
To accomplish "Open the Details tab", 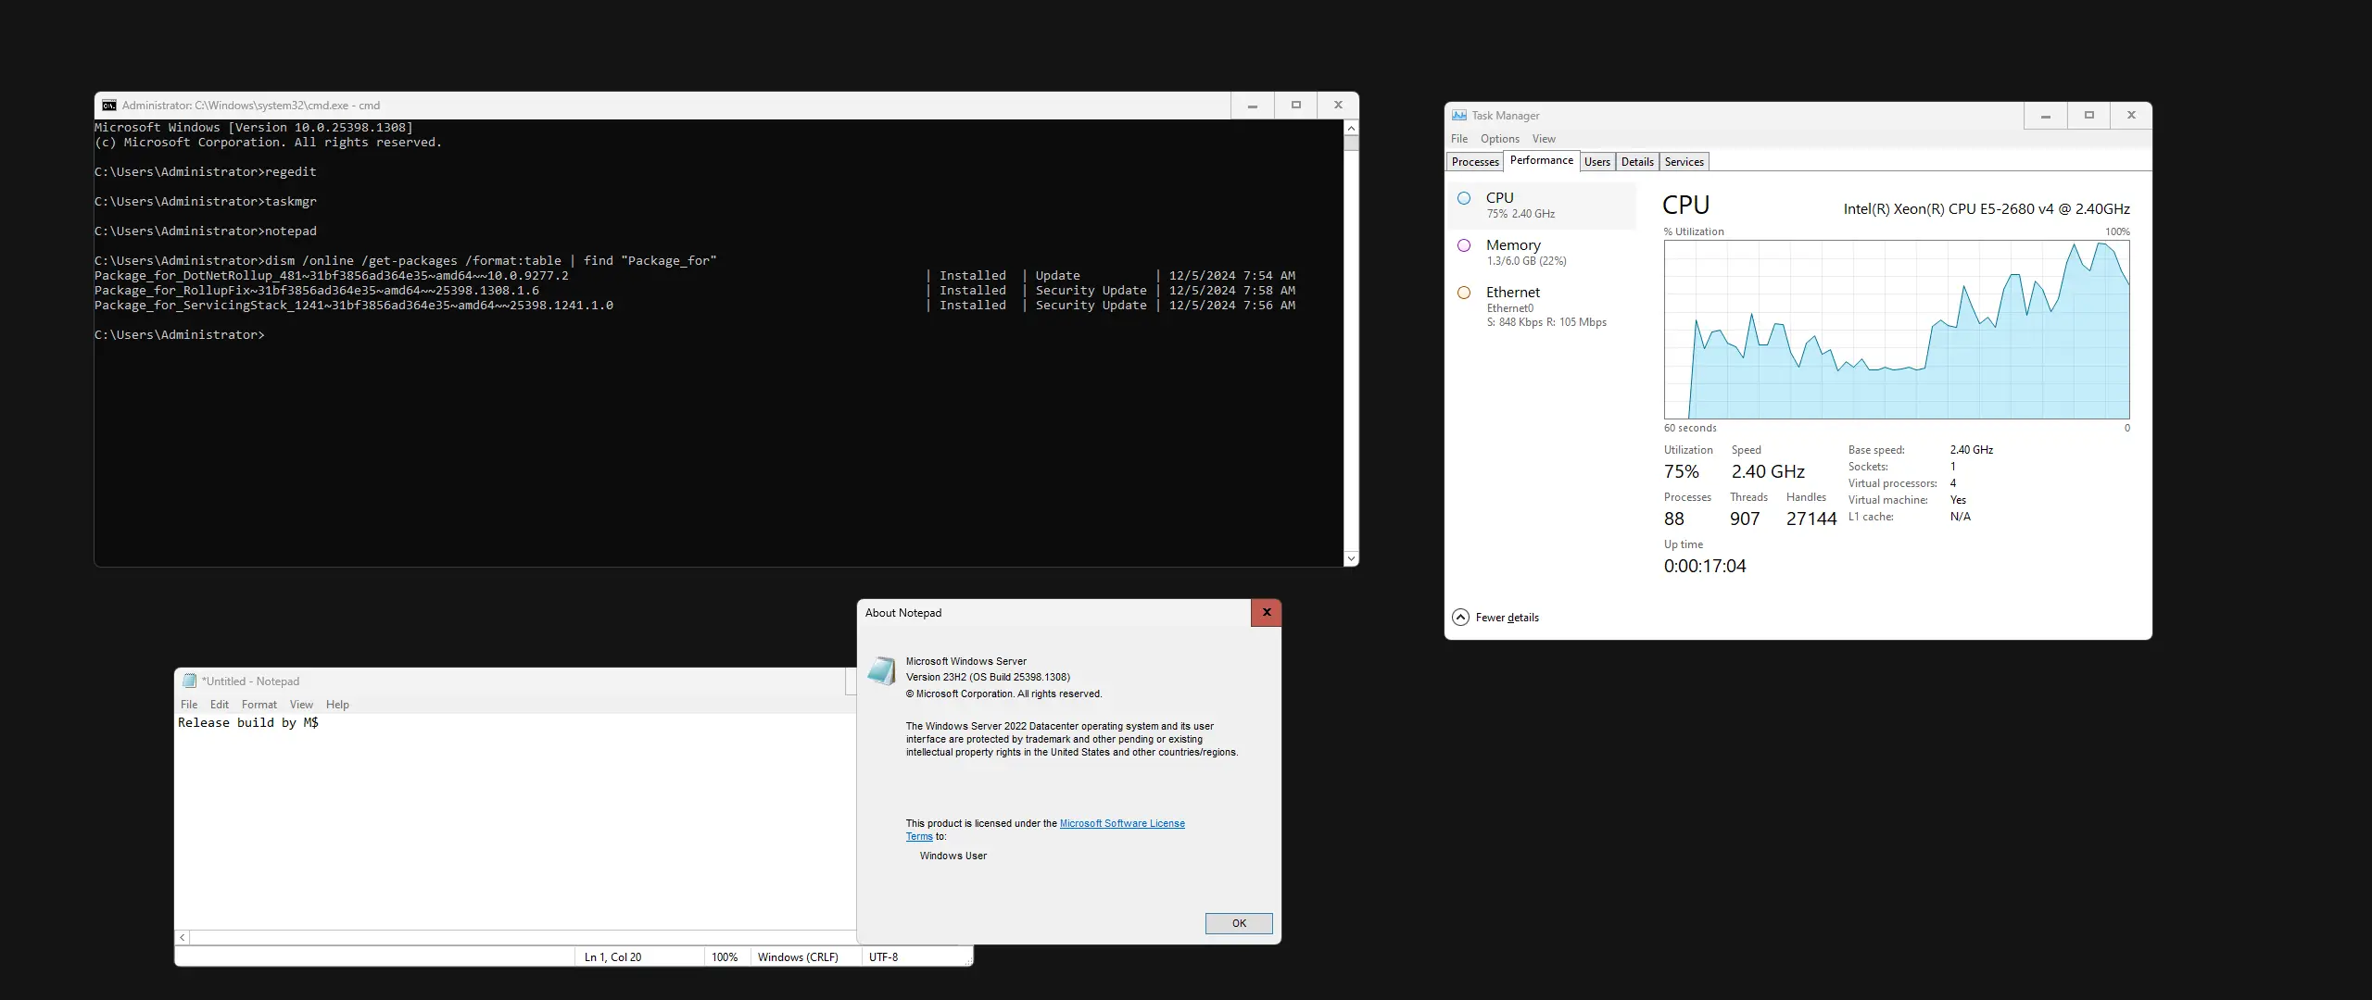I will [x=1636, y=162].
